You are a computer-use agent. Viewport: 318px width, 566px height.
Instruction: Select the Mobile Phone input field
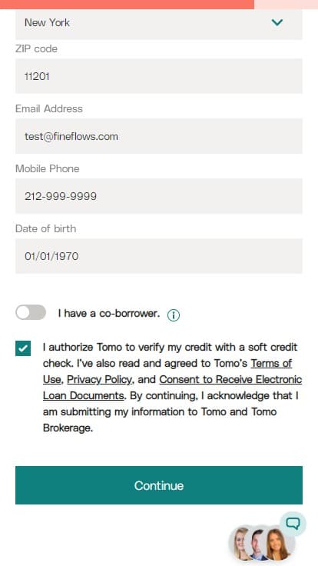point(159,196)
